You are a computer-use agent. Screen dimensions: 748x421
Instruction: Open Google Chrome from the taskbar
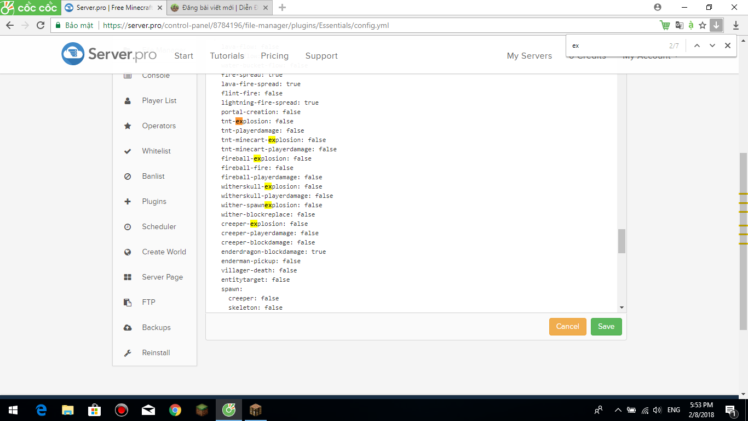(x=175, y=410)
